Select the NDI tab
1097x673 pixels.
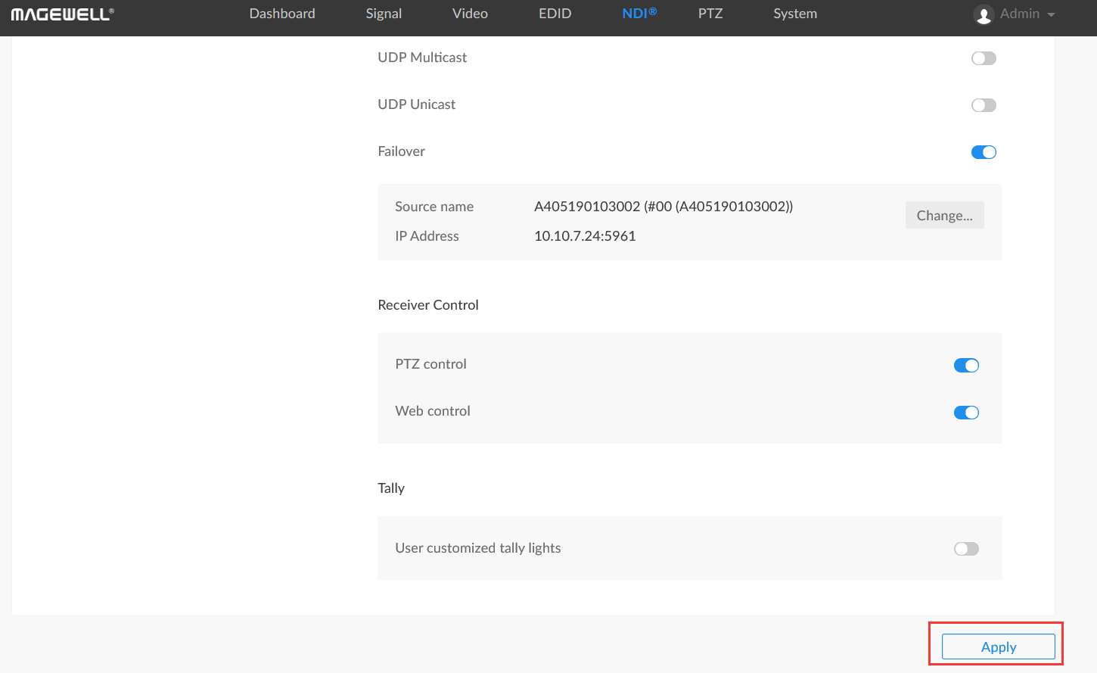pyautogui.click(x=639, y=14)
